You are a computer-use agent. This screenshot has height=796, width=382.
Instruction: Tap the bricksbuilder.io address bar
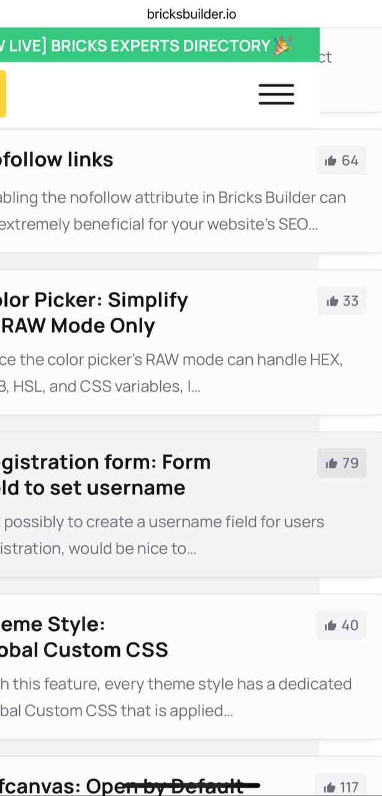click(x=191, y=13)
